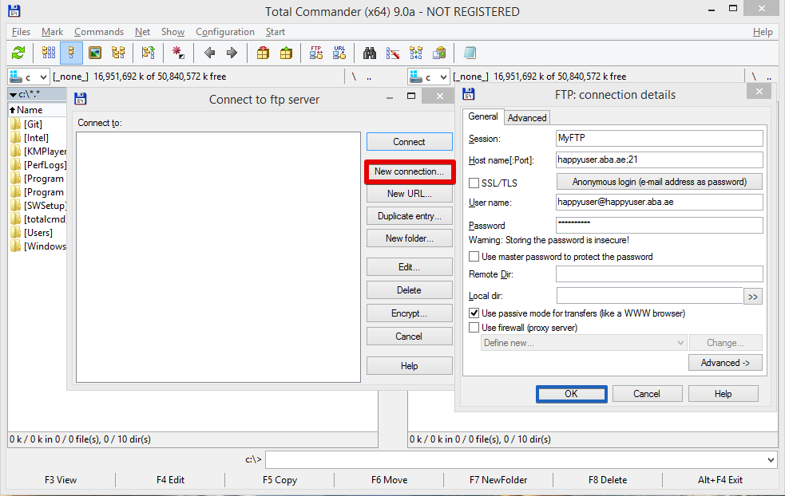Viewport: 785px width, 496px height.
Task: Select the full details view icon
Action: (x=71, y=53)
